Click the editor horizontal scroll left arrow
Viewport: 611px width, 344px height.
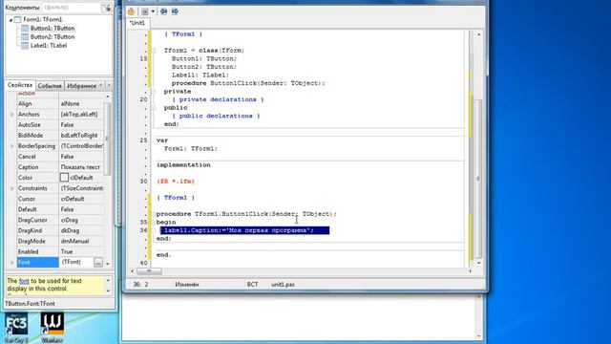132,271
